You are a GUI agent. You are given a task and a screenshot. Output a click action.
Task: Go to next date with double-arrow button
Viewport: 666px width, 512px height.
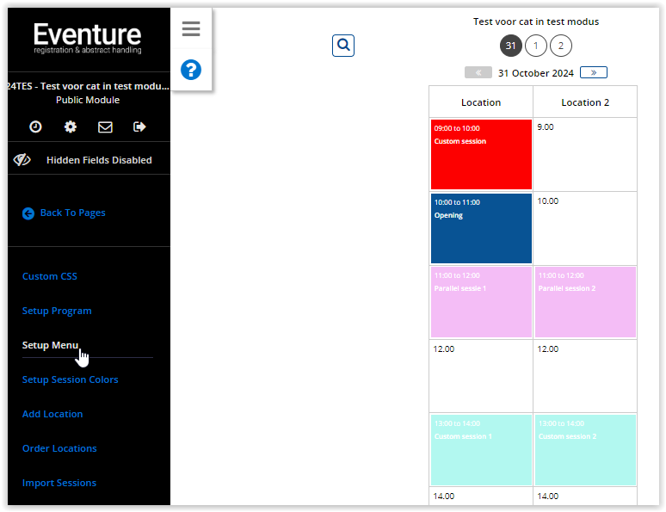pyautogui.click(x=593, y=72)
